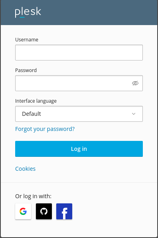Click the blue Log in button

pos(79,149)
